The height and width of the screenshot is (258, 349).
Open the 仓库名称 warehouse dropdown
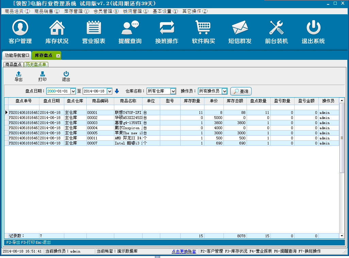(x=173, y=91)
